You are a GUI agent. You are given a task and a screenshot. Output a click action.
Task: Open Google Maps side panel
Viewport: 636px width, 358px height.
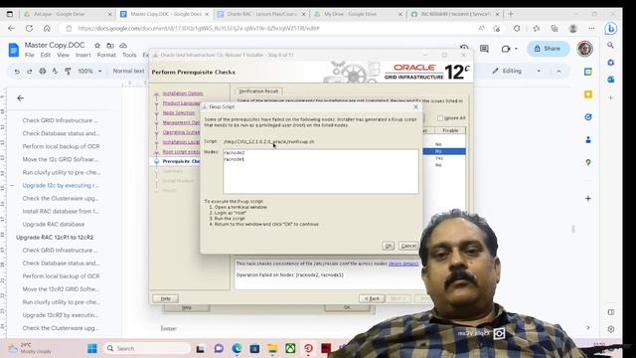tap(588, 162)
